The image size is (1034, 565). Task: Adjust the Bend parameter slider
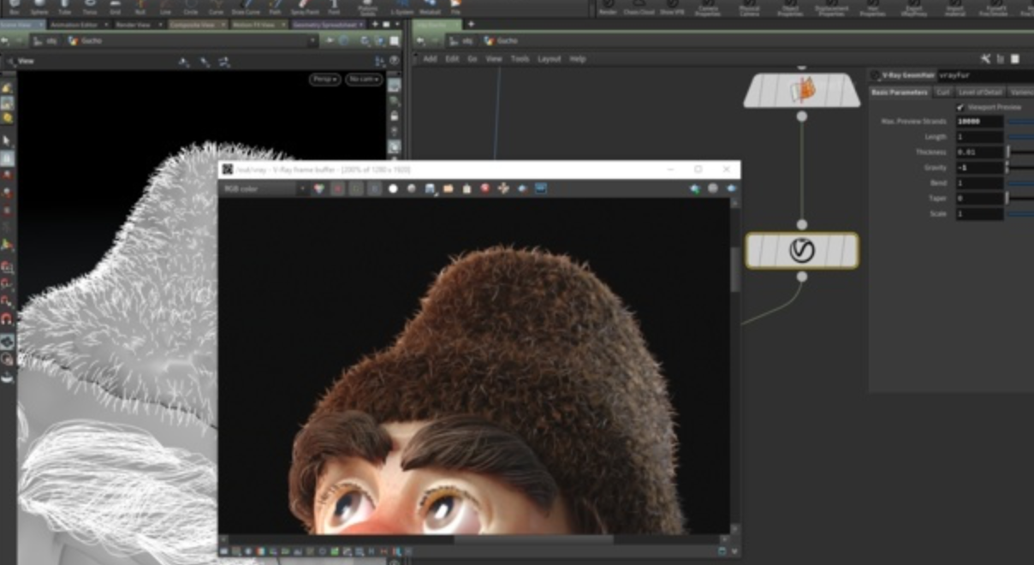pos(1020,183)
